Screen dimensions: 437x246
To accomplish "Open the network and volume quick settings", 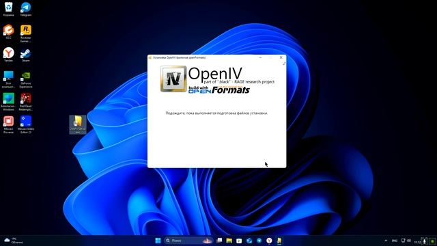I will (x=406, y=241).
